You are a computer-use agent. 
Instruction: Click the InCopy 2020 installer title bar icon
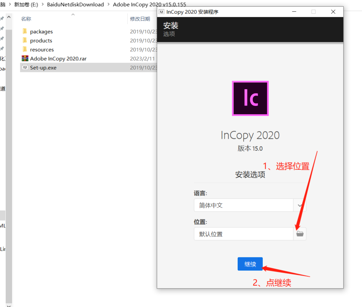[162, 11]
